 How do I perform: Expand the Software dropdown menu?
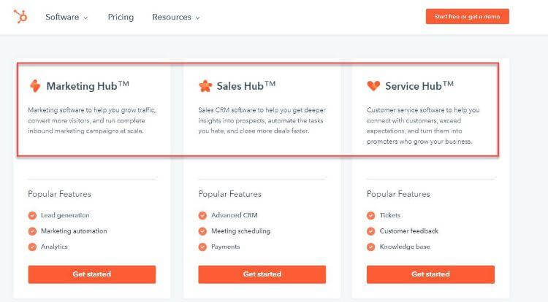(x=66, y=17)
